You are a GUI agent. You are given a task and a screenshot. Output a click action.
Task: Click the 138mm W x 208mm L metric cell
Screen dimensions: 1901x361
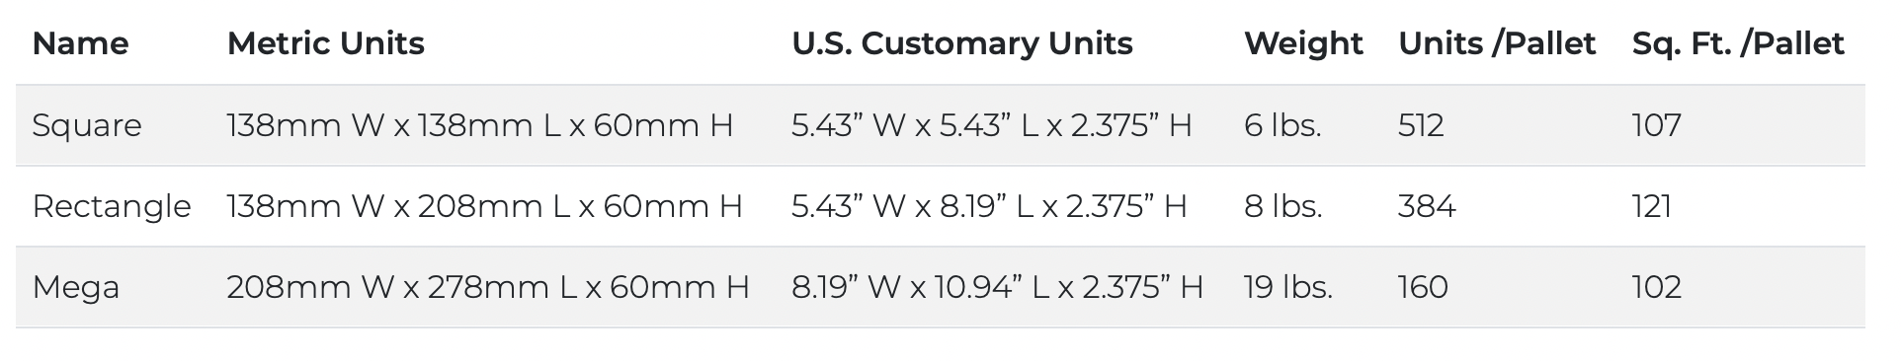tap(484, 206)
